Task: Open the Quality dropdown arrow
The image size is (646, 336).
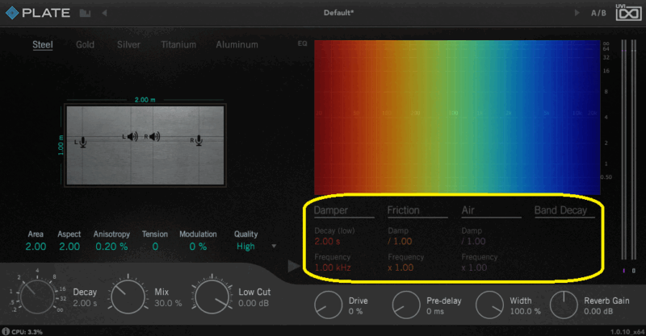Action: pyautogui.click(x=274, y=247)
